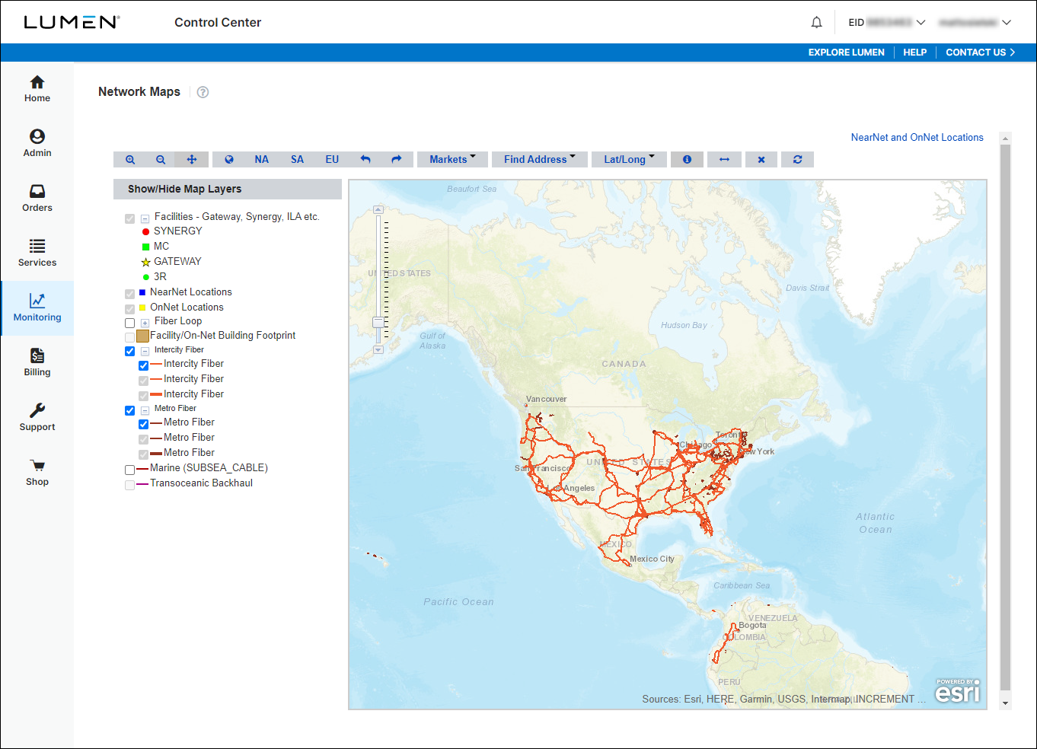Open Billing in sidebar
This screenshot has width=1037, height=749.
37,363
